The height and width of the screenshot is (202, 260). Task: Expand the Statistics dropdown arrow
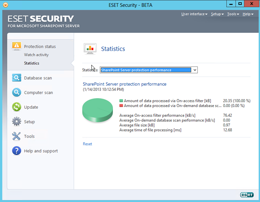click(195, 70)
